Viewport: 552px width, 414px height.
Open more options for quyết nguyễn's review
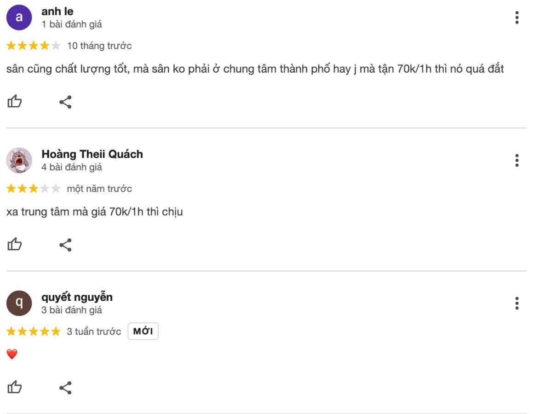coord(517,304)
